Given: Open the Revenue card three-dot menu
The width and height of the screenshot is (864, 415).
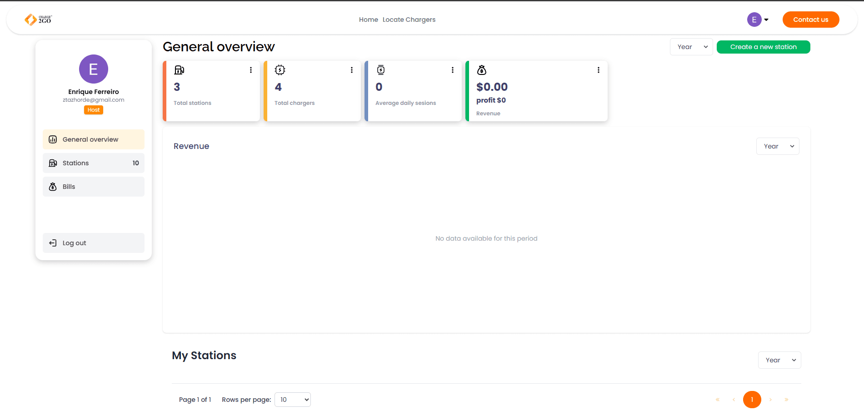Looking at the screenshot, I should point(599,70).
